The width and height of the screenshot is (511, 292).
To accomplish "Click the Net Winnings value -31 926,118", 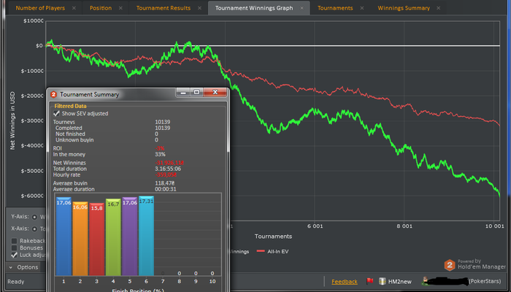I will click(x=169, y=163).
